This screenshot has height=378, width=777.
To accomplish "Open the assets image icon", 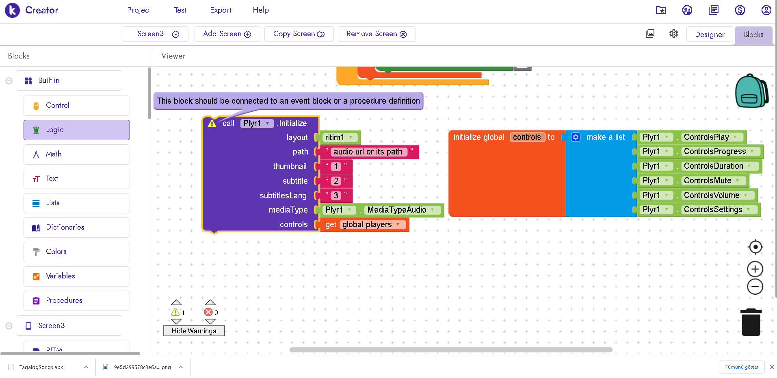I will click(x=650, y=34).
